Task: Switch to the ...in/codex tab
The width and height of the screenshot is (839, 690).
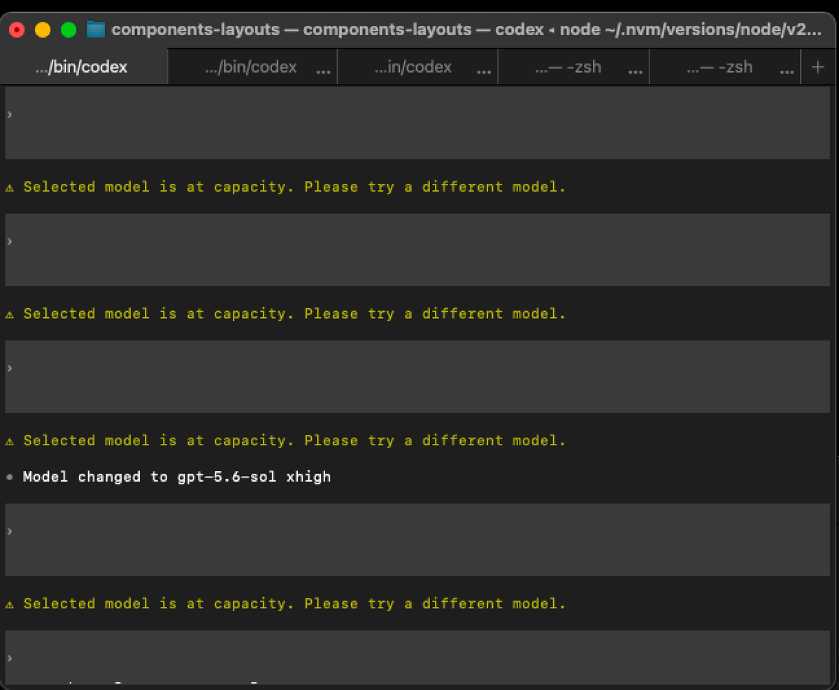Action: click(x=417, y=67)
